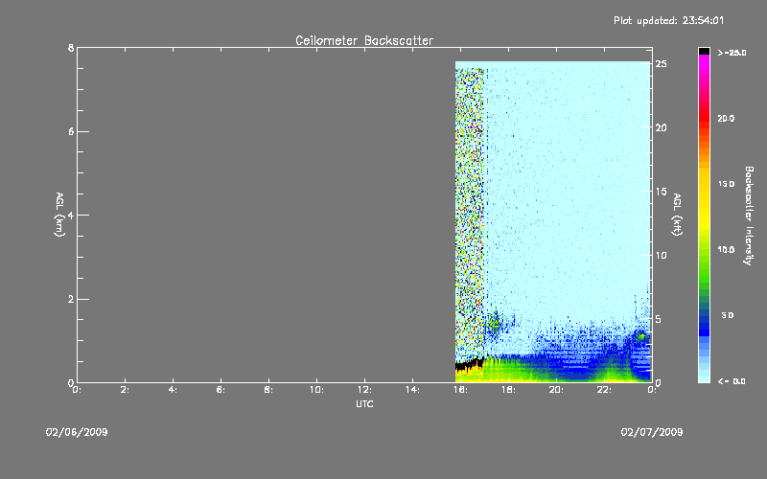Click the 20 kft tick label on right axis
Screen dimensions: 767x479
click(x=662, y=128)
